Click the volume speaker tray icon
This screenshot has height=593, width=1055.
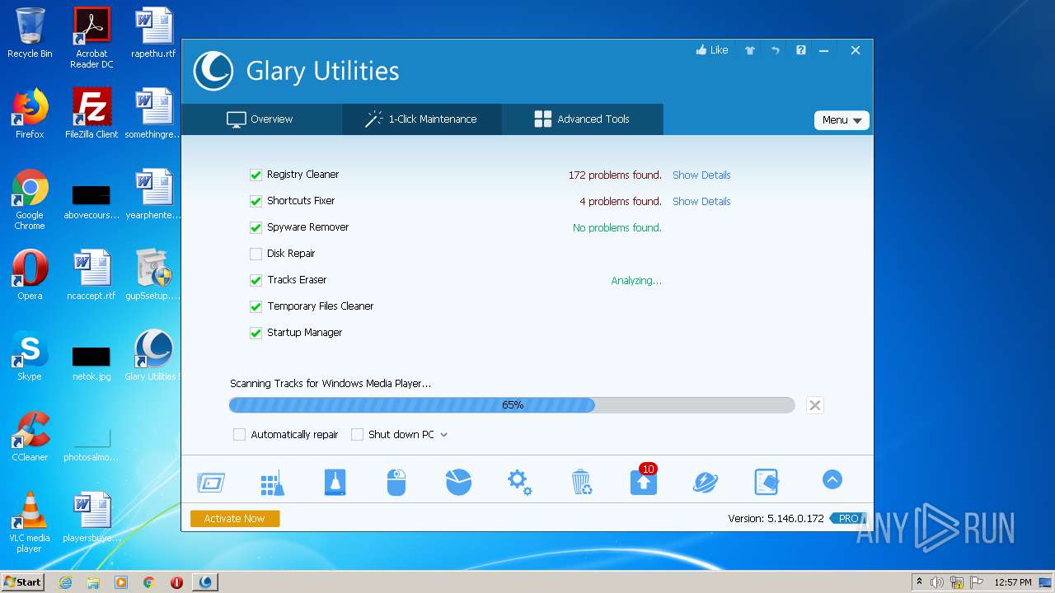(937, 582)
